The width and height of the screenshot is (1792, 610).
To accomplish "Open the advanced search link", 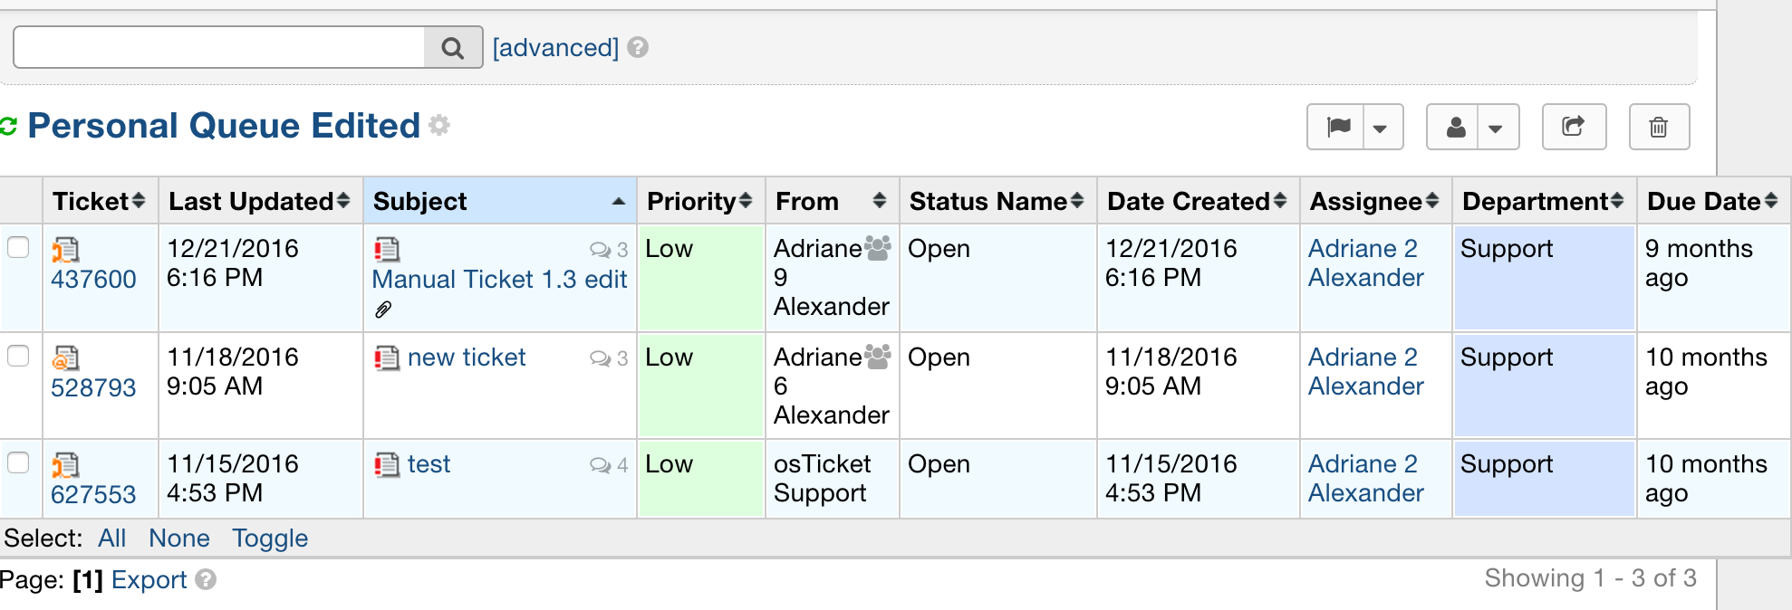I will coord(554,47).
